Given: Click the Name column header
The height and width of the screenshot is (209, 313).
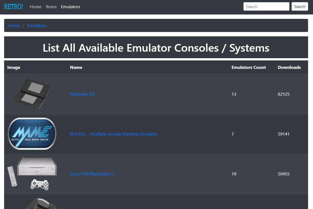Looking at the screenshot, I should tap(76, 67).
